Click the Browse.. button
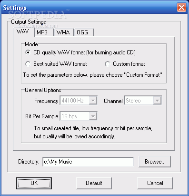Image resolution: width=189 pixels, height=196 pixels. (155, 162)
